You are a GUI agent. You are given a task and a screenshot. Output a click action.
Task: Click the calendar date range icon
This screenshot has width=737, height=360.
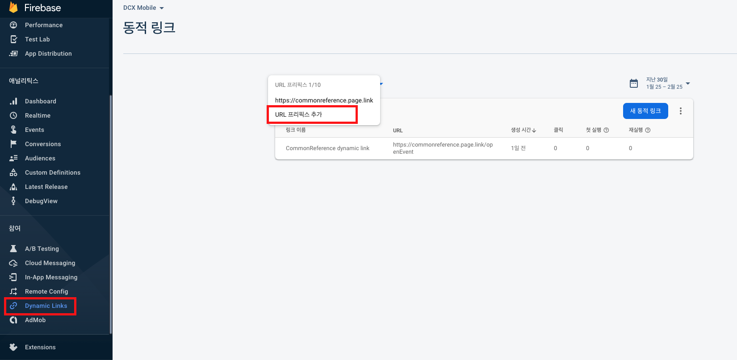[x=634, y=83]
